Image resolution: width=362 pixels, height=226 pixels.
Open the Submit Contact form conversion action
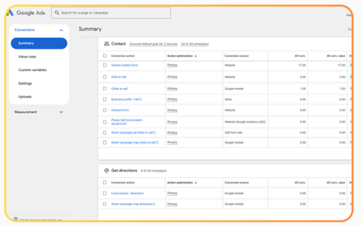point(124,65)
